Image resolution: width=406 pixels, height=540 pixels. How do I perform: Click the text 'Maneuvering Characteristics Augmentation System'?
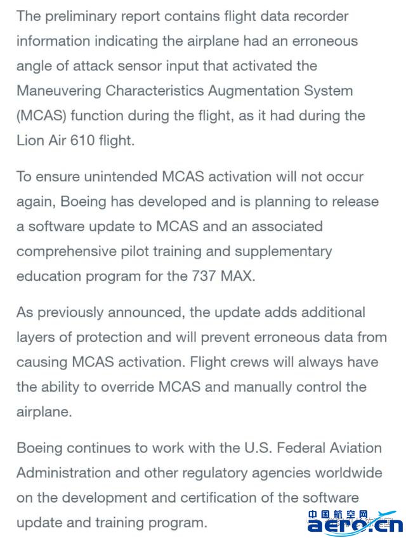tap(185, 91)
